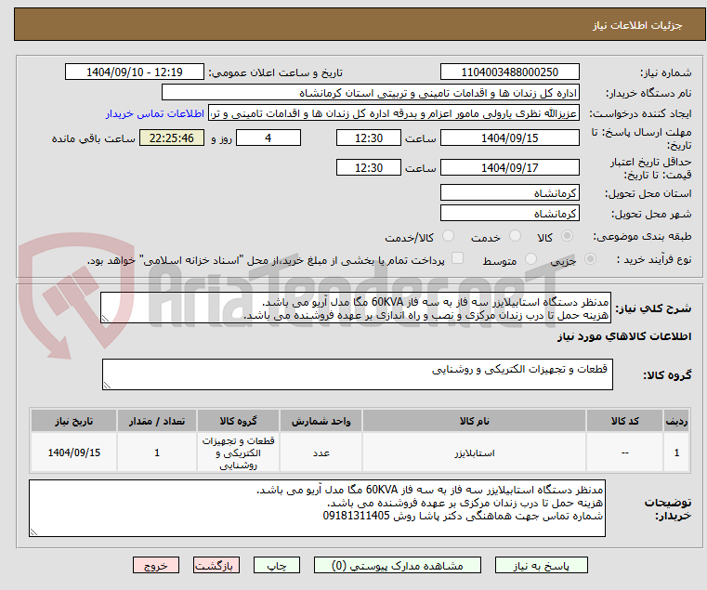This screenshot has height=590, width=707.
Task: Click the طبقه بندی موضوعی label
Action: [642, 236]
